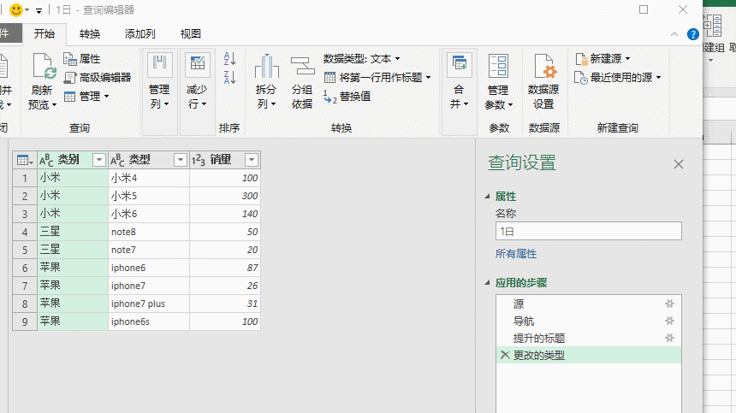Open the 类别 column filter dropdown

(99, 160)
